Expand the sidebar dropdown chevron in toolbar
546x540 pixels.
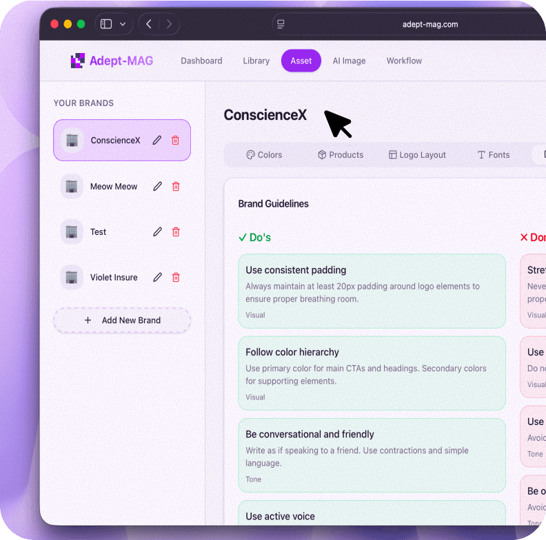coord(123,24)
